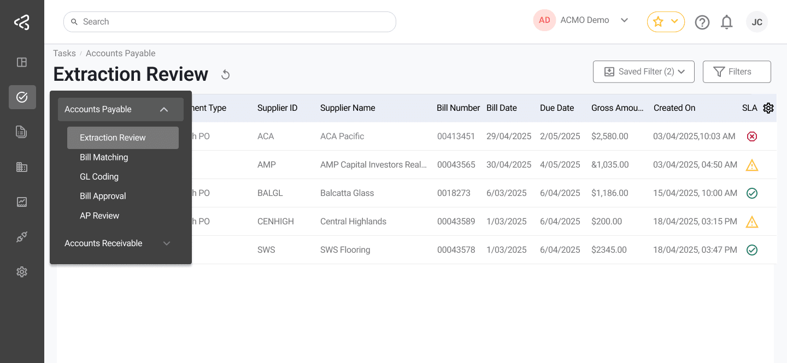Viewport: 787px width, 363px height.
Task: Refresh the Extraction Review list
Action: point(225,74)
